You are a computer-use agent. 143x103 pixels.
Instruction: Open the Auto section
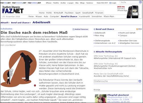pyautogui.click(x=46, y=16)
